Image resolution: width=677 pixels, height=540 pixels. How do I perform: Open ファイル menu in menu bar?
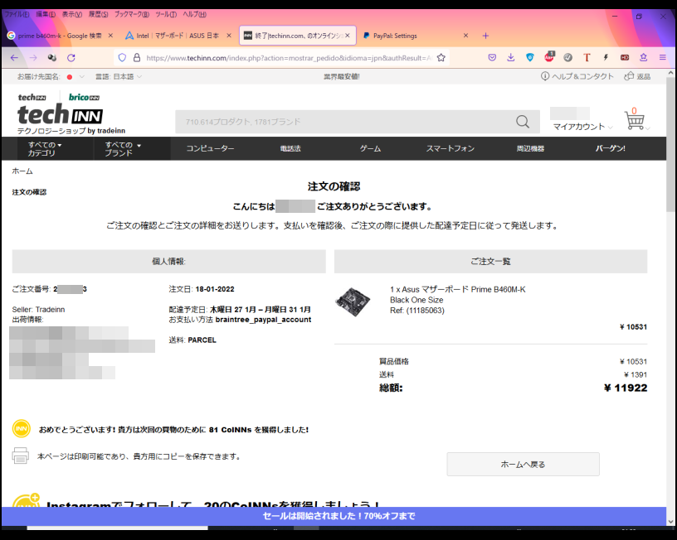(17, 14)
